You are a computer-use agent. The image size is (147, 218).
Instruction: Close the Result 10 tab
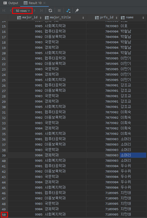[x=44, y=3]
